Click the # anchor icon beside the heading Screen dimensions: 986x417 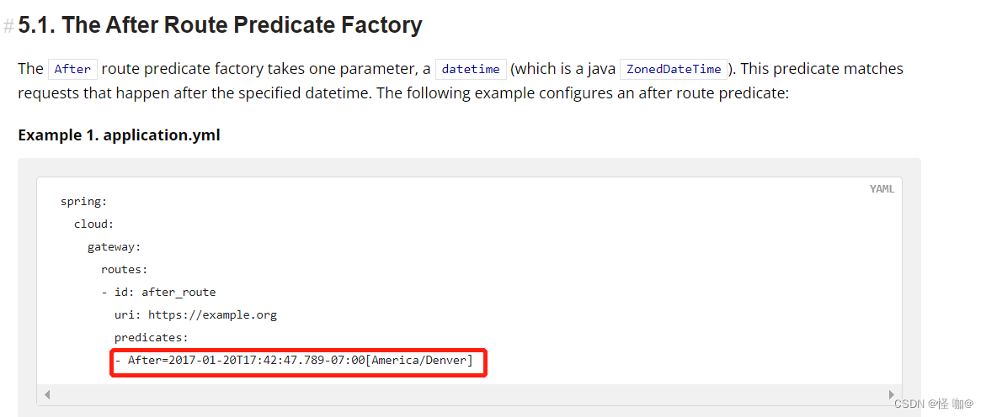tap(8, 26)
